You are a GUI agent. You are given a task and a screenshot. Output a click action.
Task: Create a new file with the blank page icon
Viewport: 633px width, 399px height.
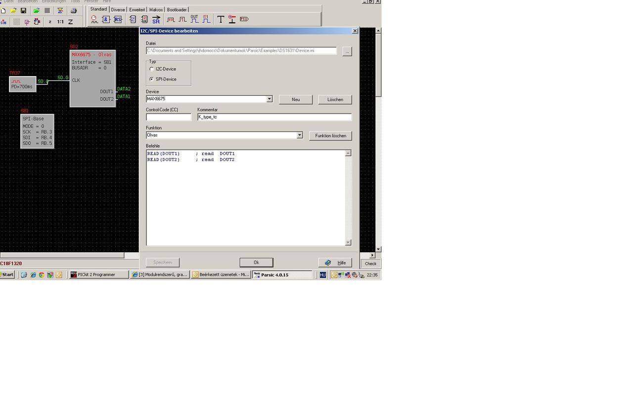[x=3, y=10]
